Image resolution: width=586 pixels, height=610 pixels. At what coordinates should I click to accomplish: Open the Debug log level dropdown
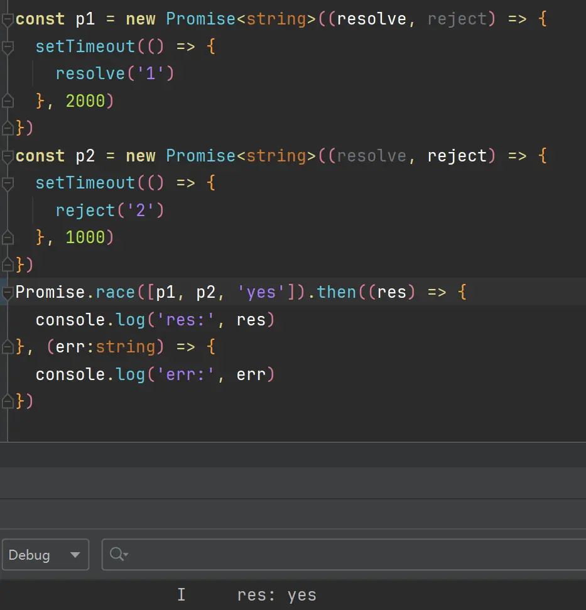[x=45, y=555]
